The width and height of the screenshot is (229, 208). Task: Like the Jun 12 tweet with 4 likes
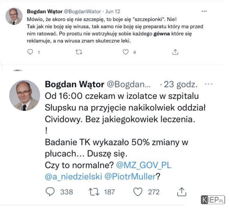point(126,52)
